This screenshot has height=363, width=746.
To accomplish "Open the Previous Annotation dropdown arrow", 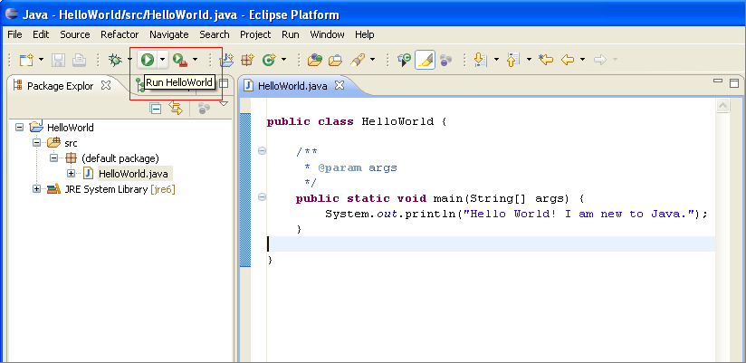I will 529,60.
